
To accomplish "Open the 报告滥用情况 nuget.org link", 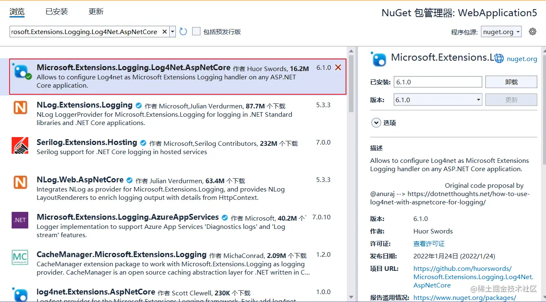I will (464, 298).
